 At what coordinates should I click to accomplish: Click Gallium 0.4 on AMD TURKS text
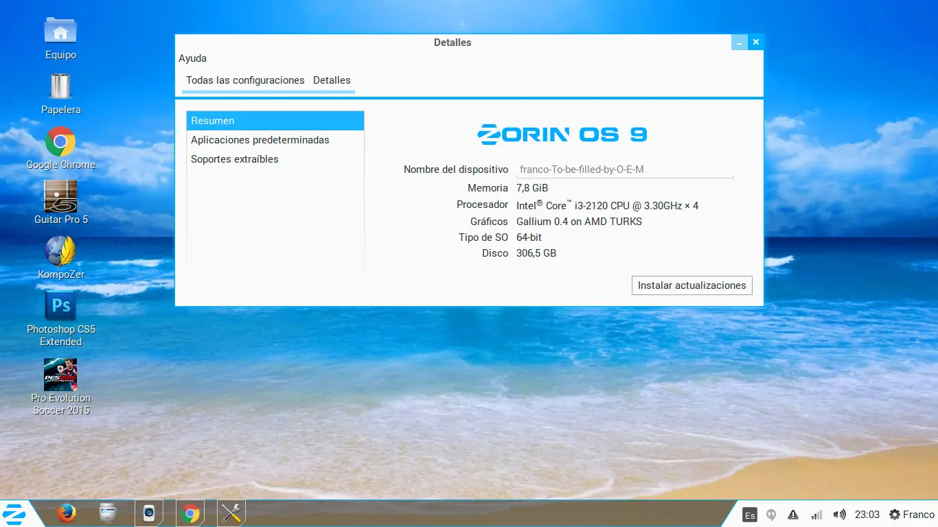click(579, 222)
